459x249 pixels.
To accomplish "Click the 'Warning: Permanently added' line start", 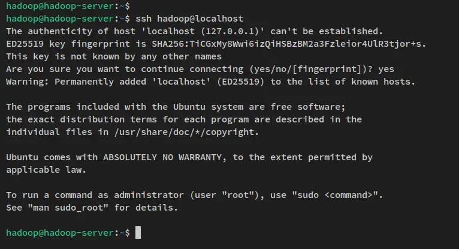I will (76, 82).
